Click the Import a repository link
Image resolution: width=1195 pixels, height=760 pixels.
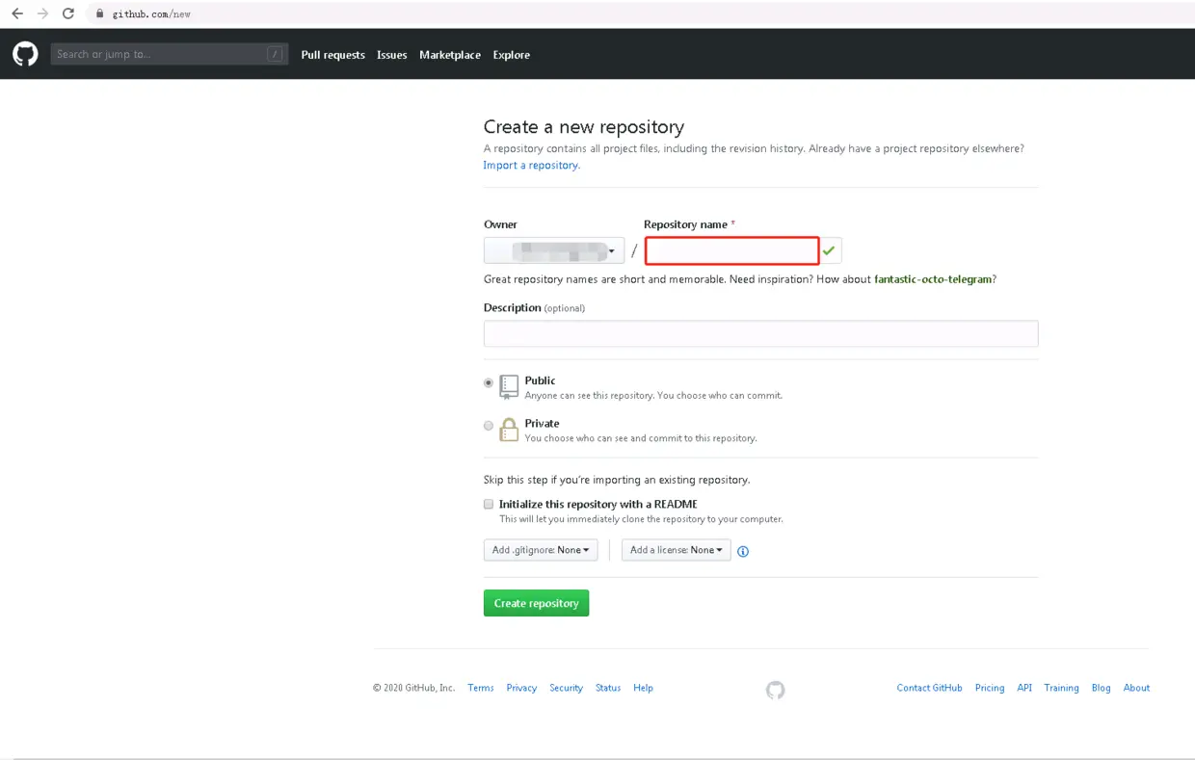point(530,165)
